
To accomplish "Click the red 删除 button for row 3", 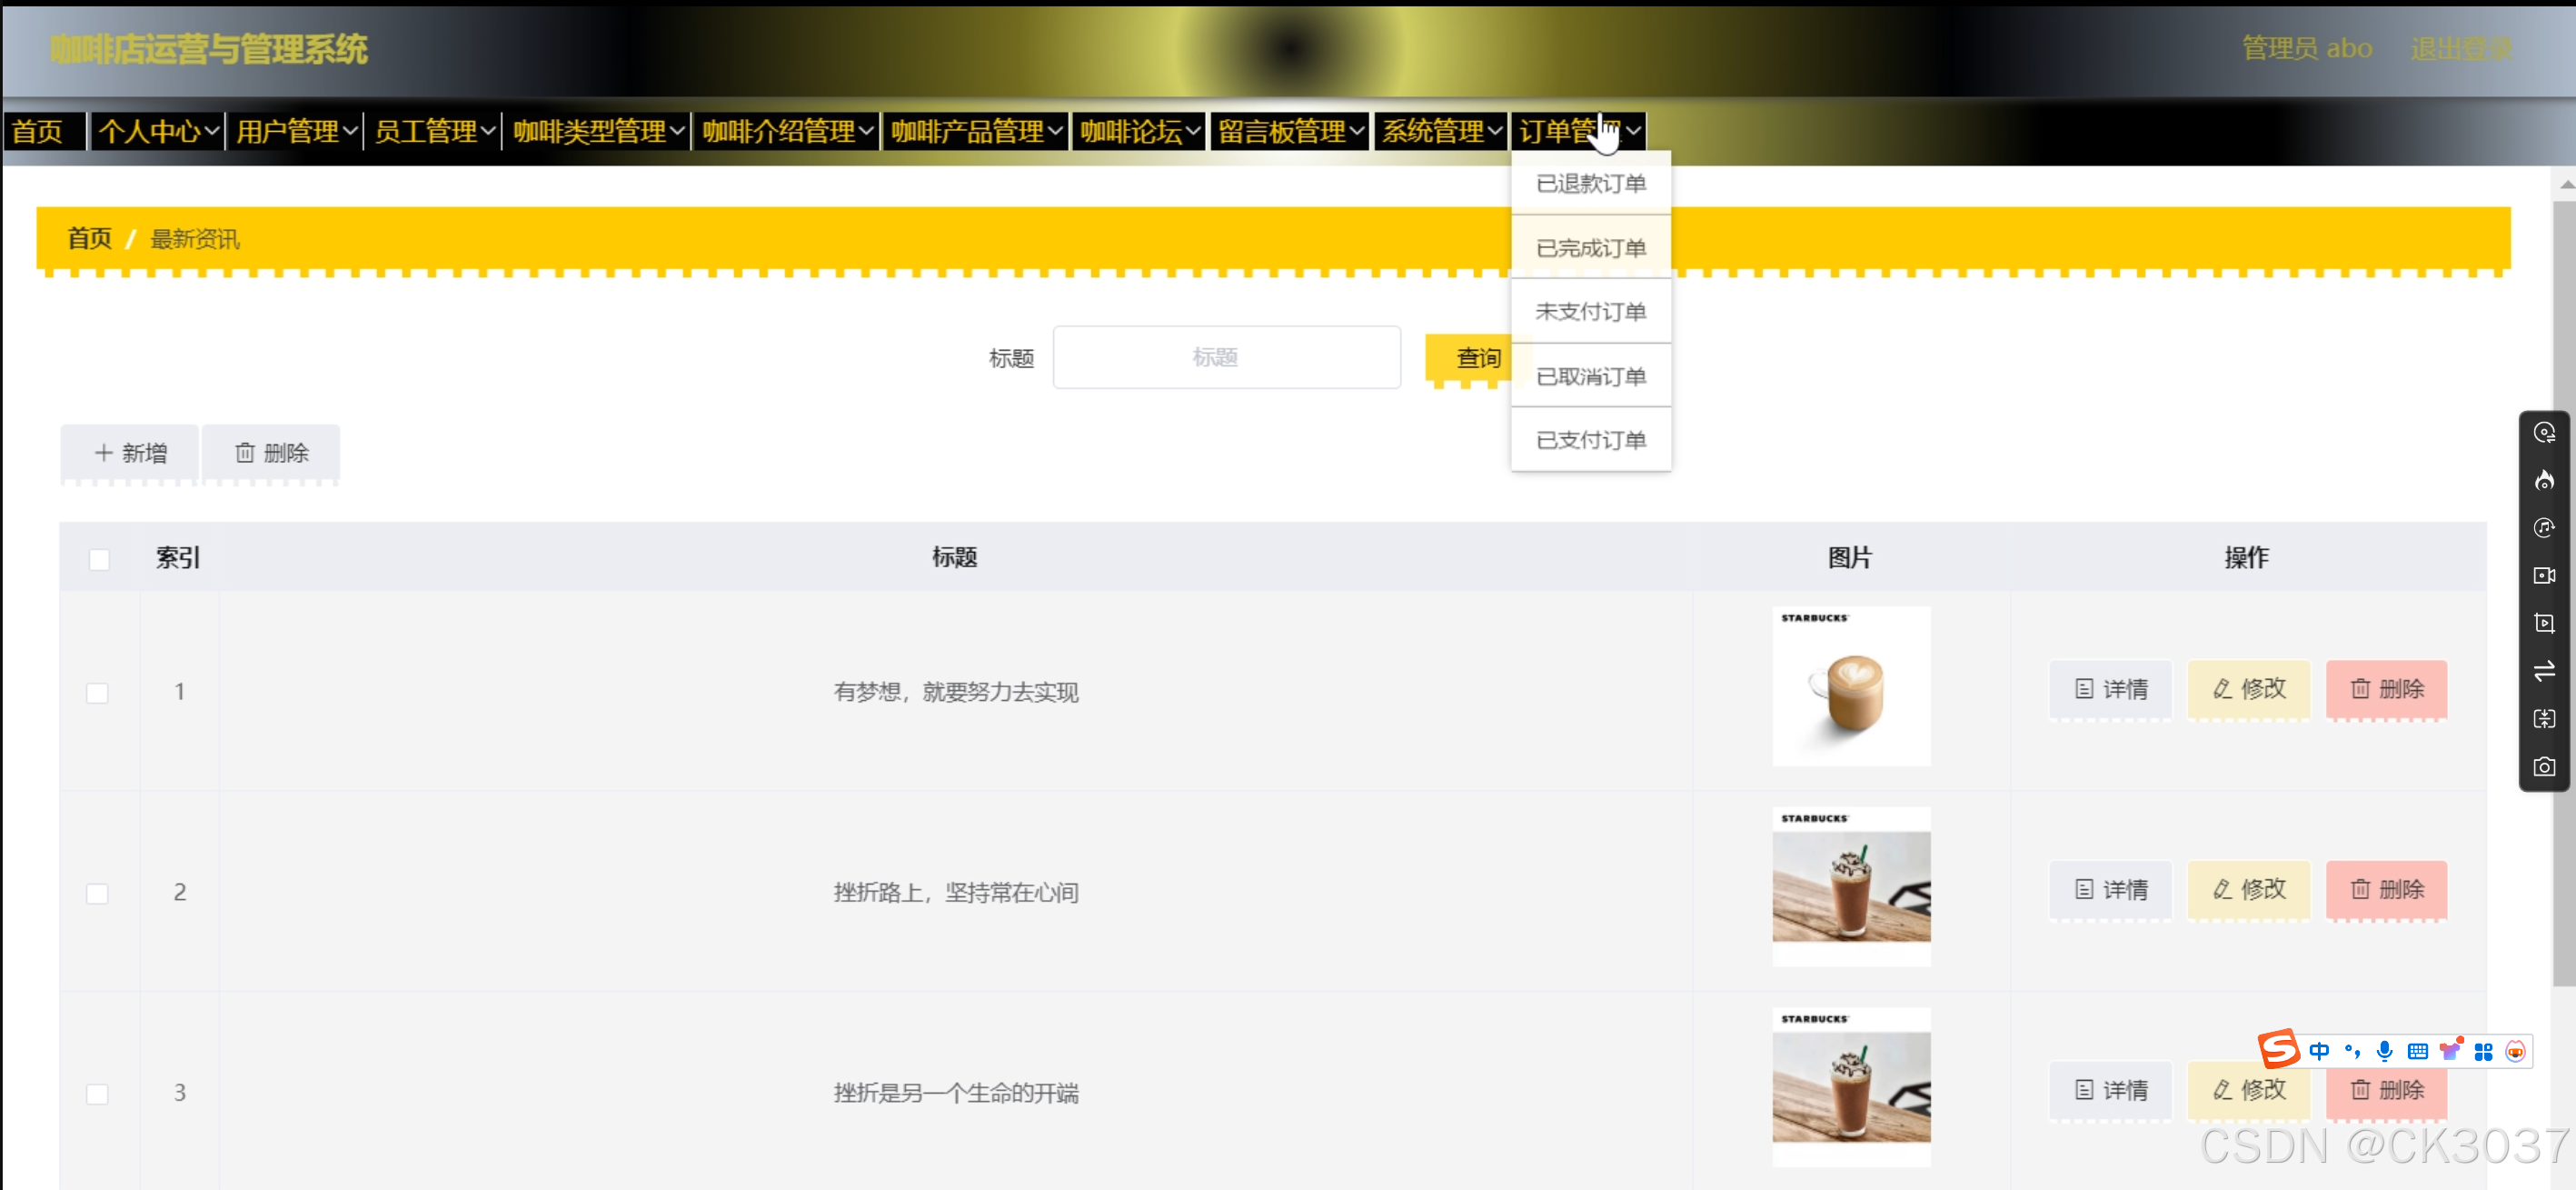I will 2386,1090.
